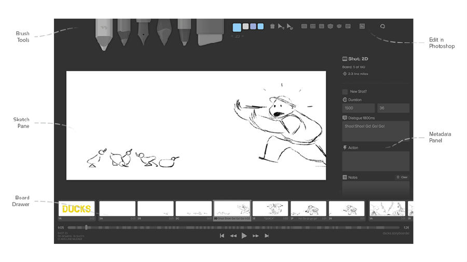Image resolution: width=467 pixels, height=262 pixels.
Task: Select board thumbnail labeled QUACK
Action: tap(270, 209)
